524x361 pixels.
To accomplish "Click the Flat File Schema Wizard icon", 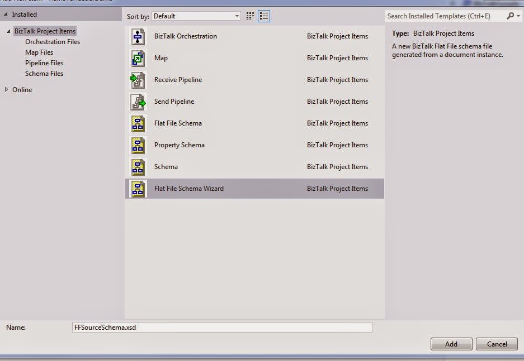I will click(138, 189).
